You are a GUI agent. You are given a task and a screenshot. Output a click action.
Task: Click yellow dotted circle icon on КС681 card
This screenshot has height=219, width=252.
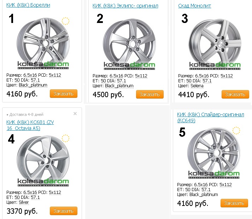click(x=65, y=138)
